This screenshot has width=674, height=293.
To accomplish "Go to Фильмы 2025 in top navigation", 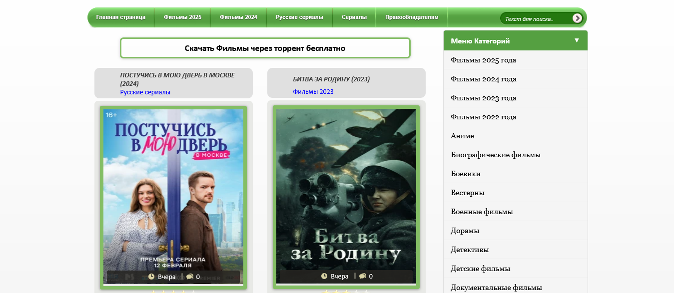I will [x=182, y=17].
